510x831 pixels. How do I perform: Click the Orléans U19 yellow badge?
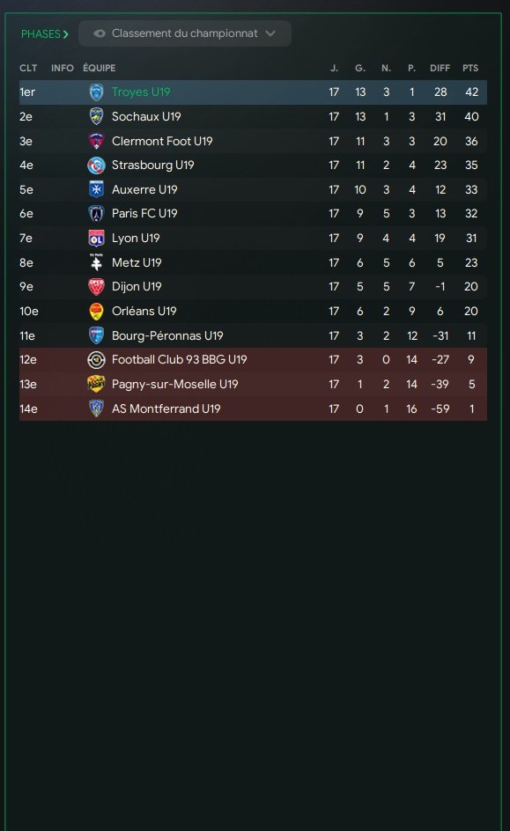pos(96,311)
